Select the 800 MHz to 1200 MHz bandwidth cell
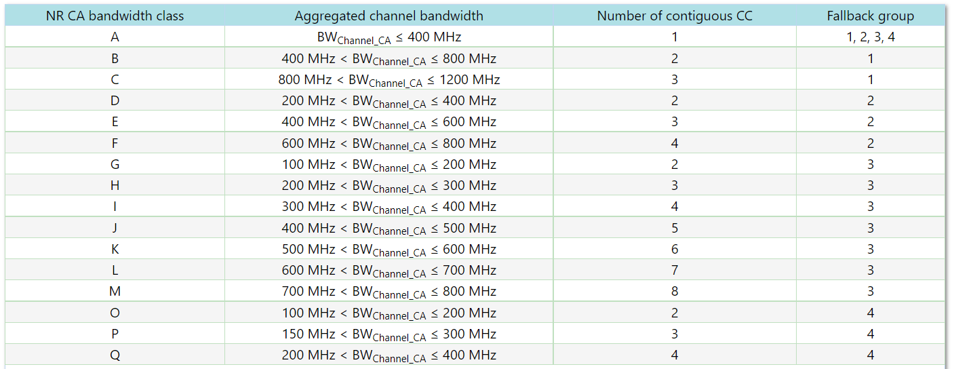This screenshot has width=954, height=369. point(389,80)
